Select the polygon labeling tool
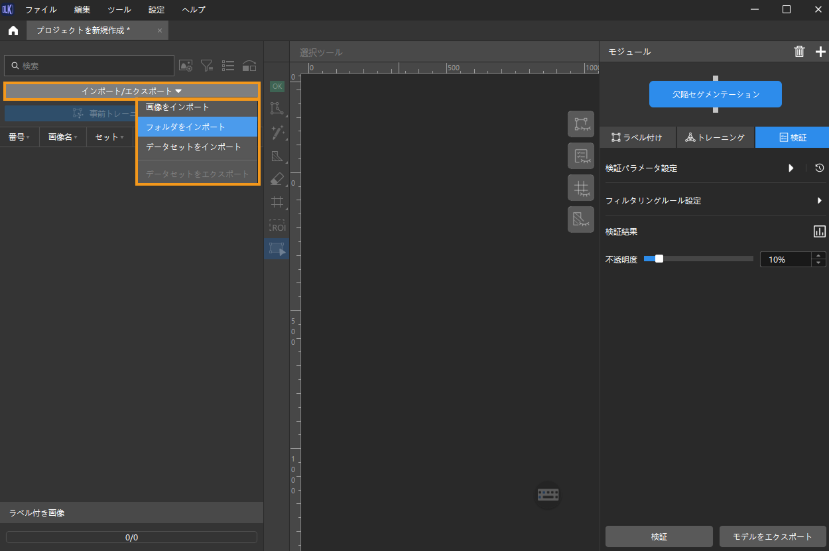 [x=277, y=109]
